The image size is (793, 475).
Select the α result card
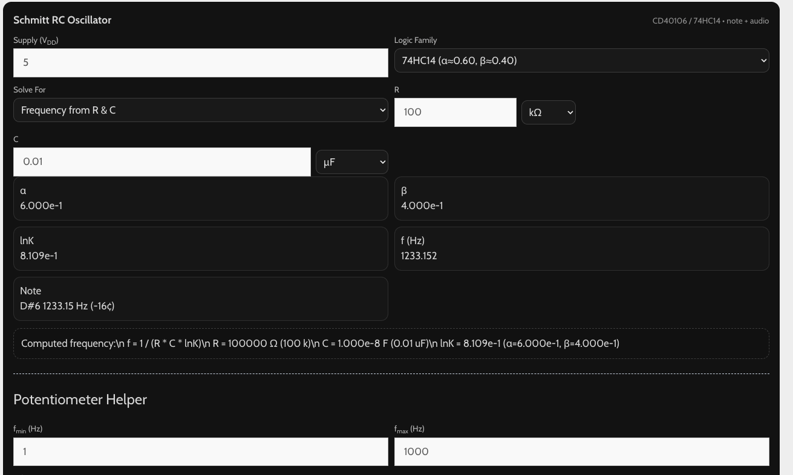coord(200,198)
